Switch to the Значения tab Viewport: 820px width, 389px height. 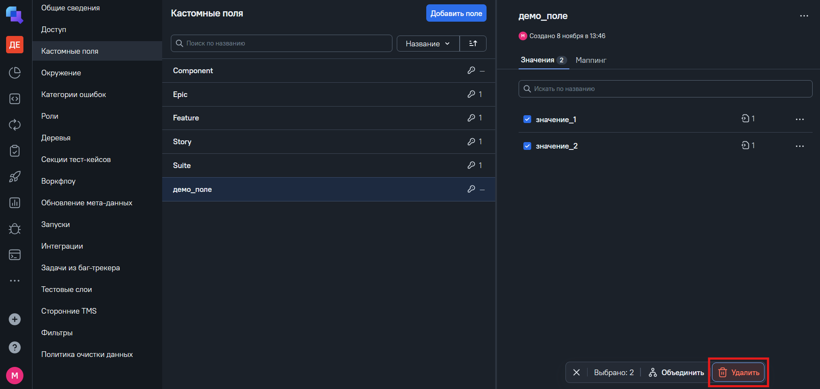click(x=543, y=60)
